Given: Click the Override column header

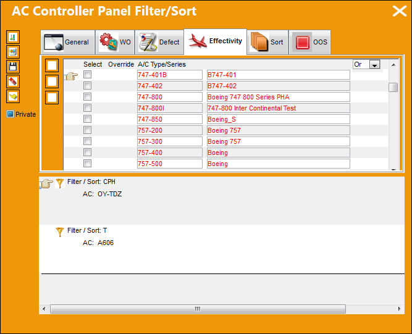Looking at the screenshot, I should 121,64.
